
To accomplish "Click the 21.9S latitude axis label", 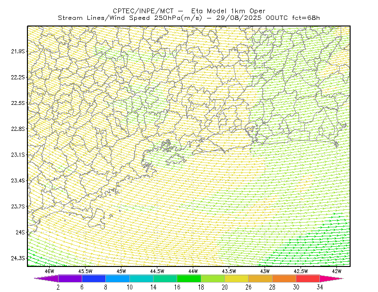I will tap(18, 51).
